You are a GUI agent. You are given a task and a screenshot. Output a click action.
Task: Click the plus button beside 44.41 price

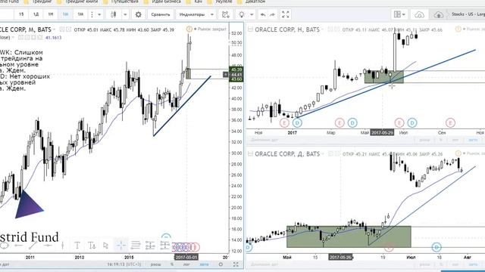tap(226, 75)
